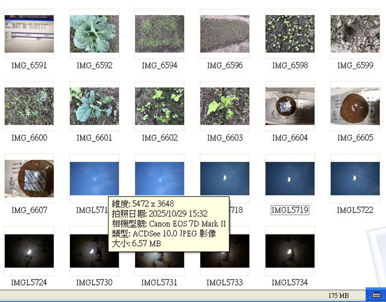
Task: Select the IMG_6598 sprouts thumbnail
Action: (x=289, y=34)
